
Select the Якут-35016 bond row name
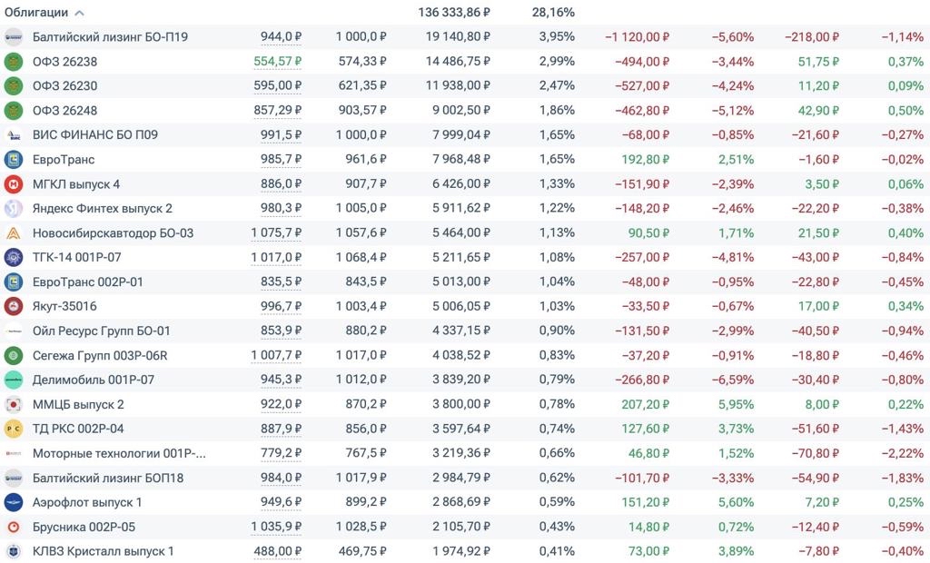[64, 306]
